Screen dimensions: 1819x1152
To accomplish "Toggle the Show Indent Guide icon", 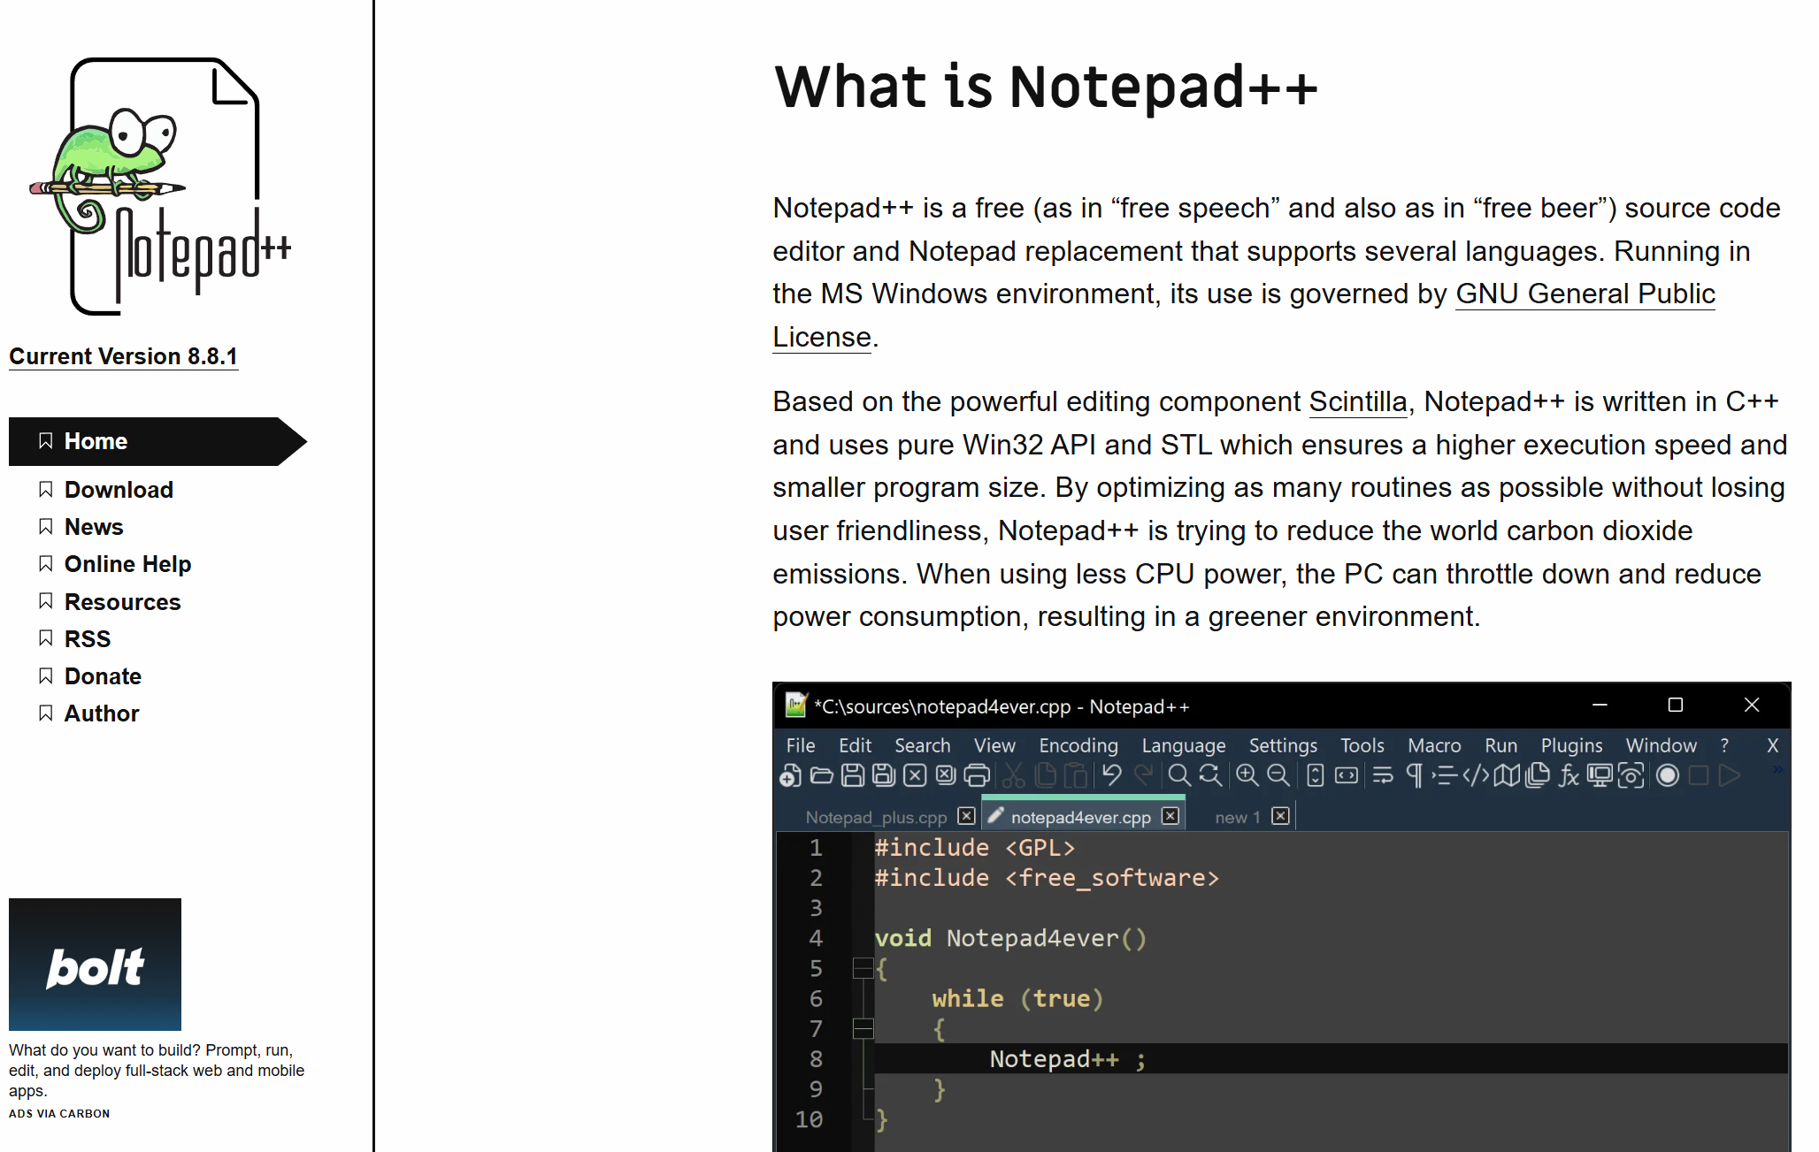I will point(1445,775).
